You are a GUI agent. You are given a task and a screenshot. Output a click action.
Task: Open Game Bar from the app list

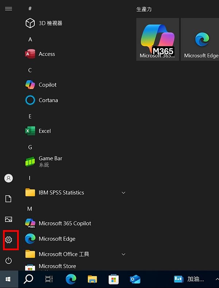tap(50, 161)
